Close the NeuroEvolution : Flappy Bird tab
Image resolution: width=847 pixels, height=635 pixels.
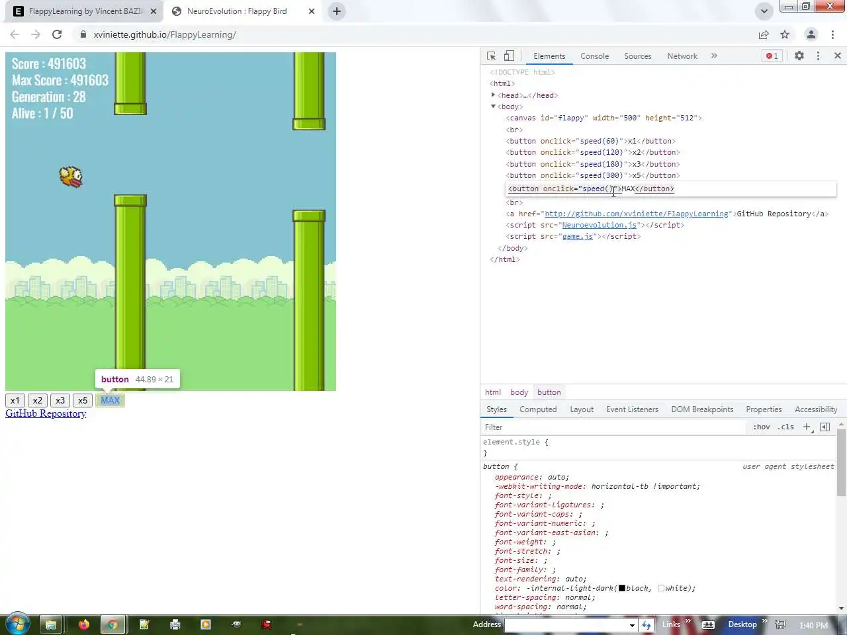coord(312,11)
